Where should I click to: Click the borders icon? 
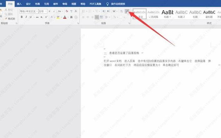click(x=121, y=17)
